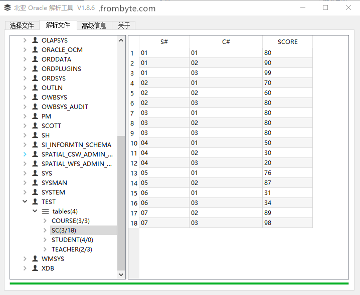Click the tree vertical scrollbar thumb
The image size is (360, 295).
[121, 203]
